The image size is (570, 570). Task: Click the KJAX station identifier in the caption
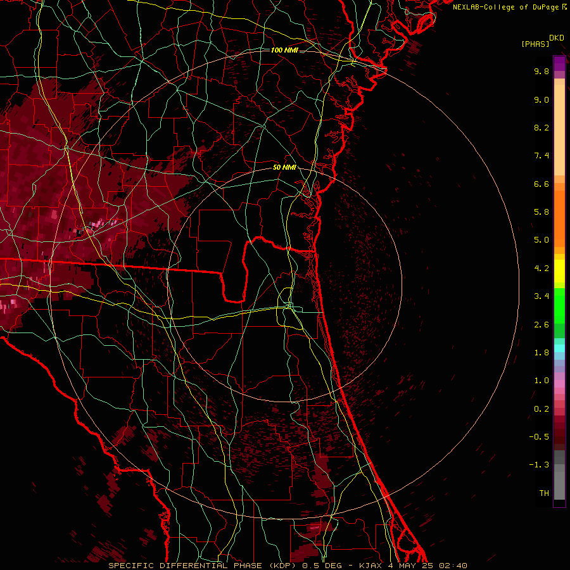click(372, 566)
